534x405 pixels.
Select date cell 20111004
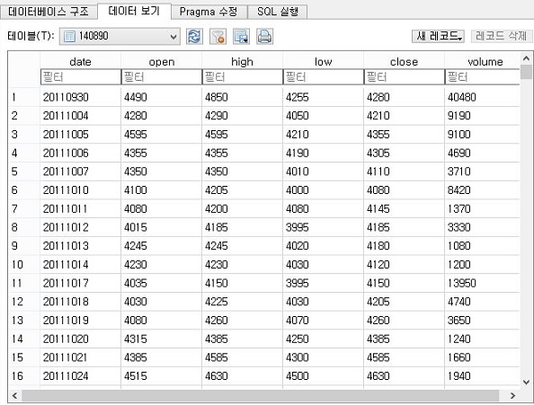click(x=80, y=116)
